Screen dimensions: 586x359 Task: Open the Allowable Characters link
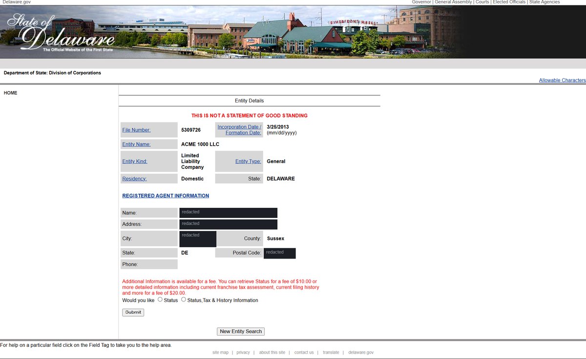click(562, 80)
